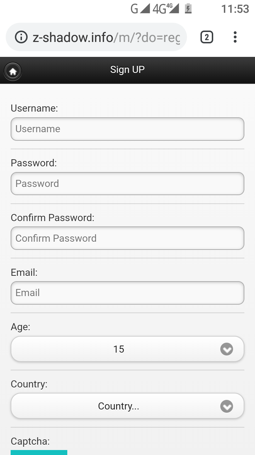Tap the battery icon in status bar

[x=188, y=9]
